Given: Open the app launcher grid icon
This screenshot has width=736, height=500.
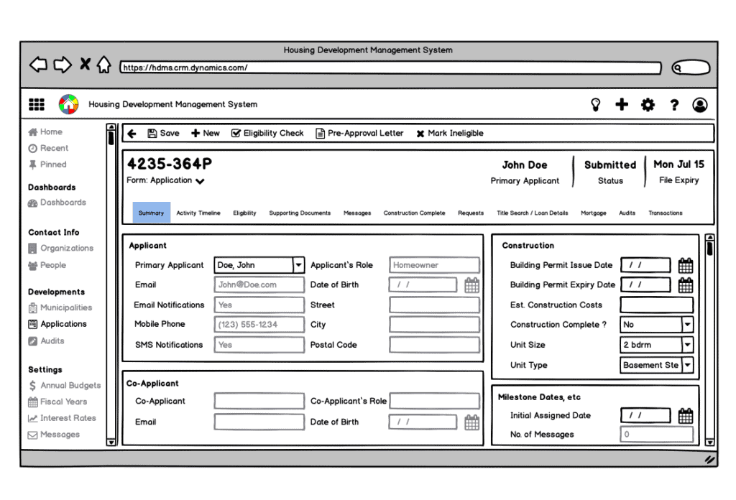Looking at the screenshot, I should pyautogui.click(x=37, y=104).
